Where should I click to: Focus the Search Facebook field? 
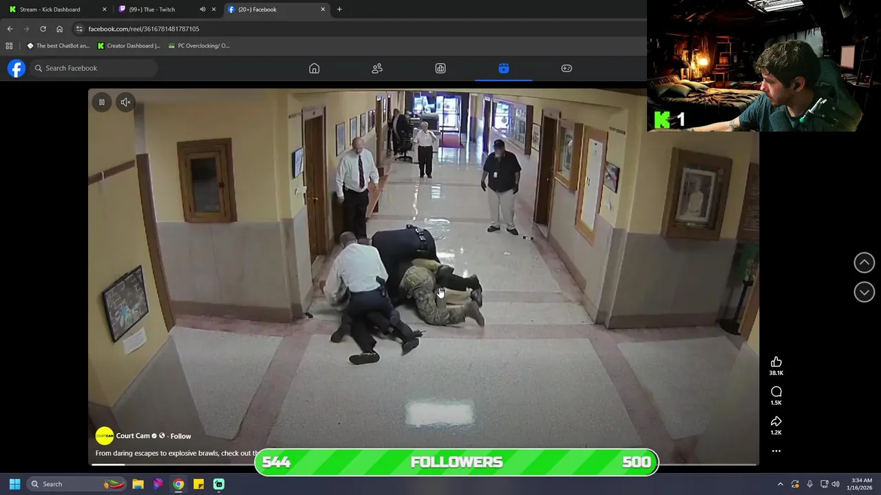[94, 68]
